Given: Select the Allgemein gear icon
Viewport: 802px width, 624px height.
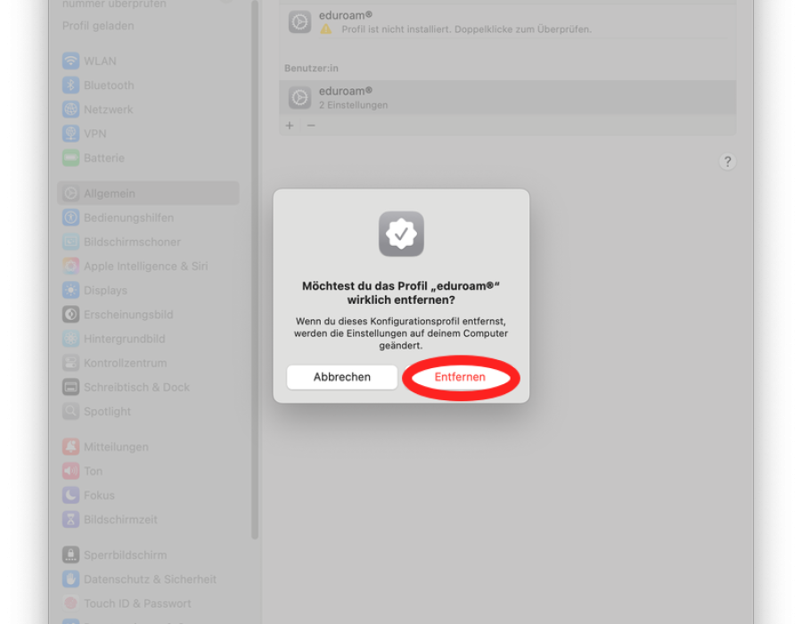Looking at the screenshot, I should [70, 193].
